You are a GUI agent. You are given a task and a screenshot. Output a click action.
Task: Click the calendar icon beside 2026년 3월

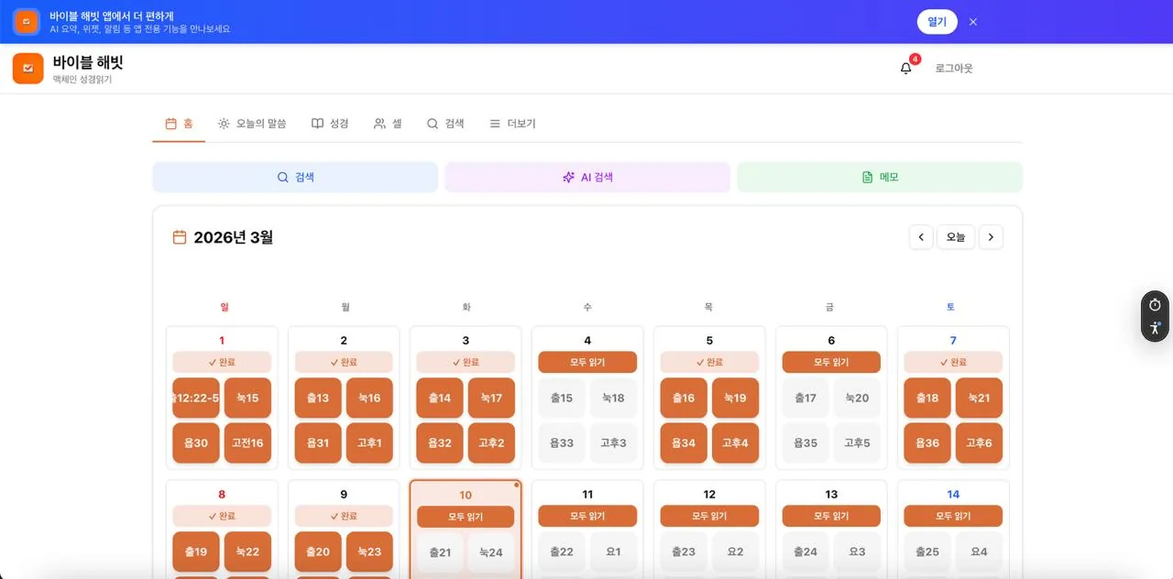pos(180,237)
